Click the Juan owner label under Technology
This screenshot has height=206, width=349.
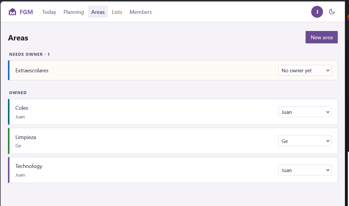click(20, 175)
